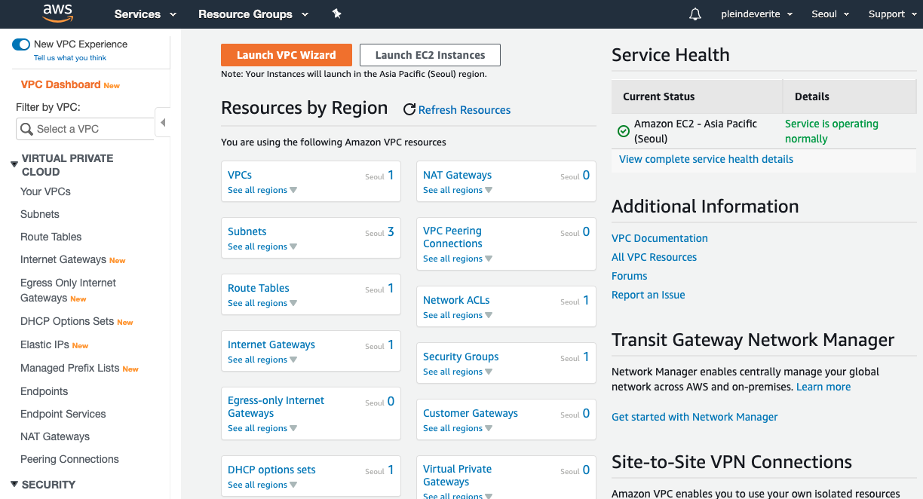Open Subnets in the sidebar
Viewport: 923px width, 499px height.
click(40, 214)
